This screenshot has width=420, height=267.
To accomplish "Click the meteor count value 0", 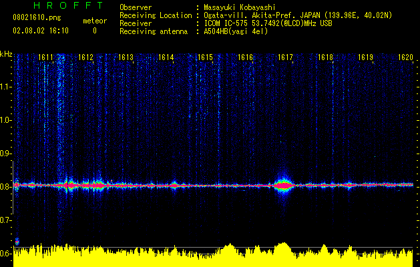I will tap(95, 31).
